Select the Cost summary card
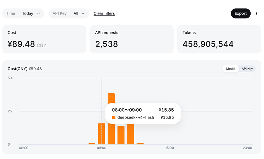The image size is (264, 159). pyautogui.click(x=44, y=39)
